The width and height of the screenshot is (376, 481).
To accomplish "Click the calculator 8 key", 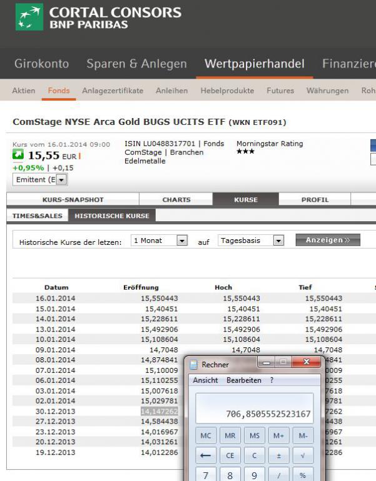I will point(230,475).
